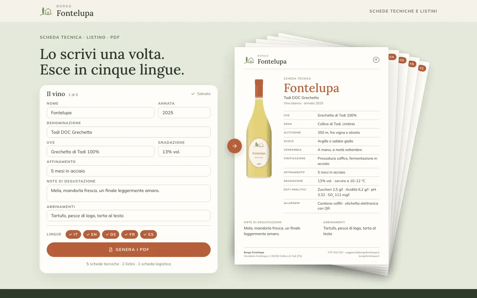This screenshot has height=298, width=477.
Task: Click the IT language badge on the sheet
Action: [376, 60]
